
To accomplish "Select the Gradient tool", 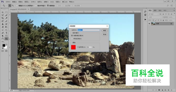I will 6,27.
